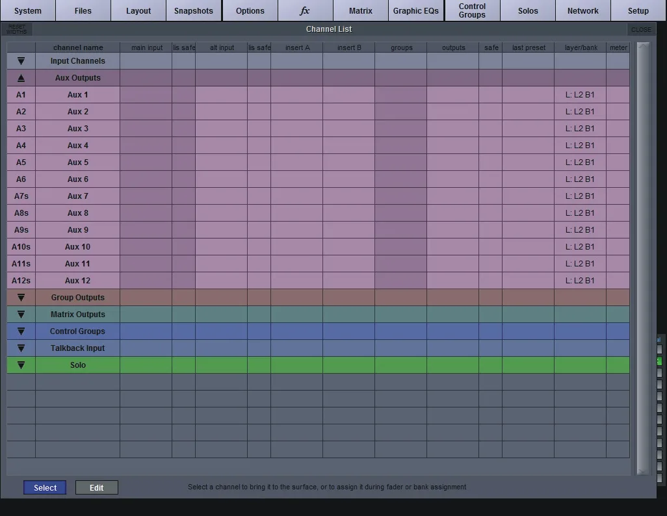Open the fx effects menu

[305, 10]
